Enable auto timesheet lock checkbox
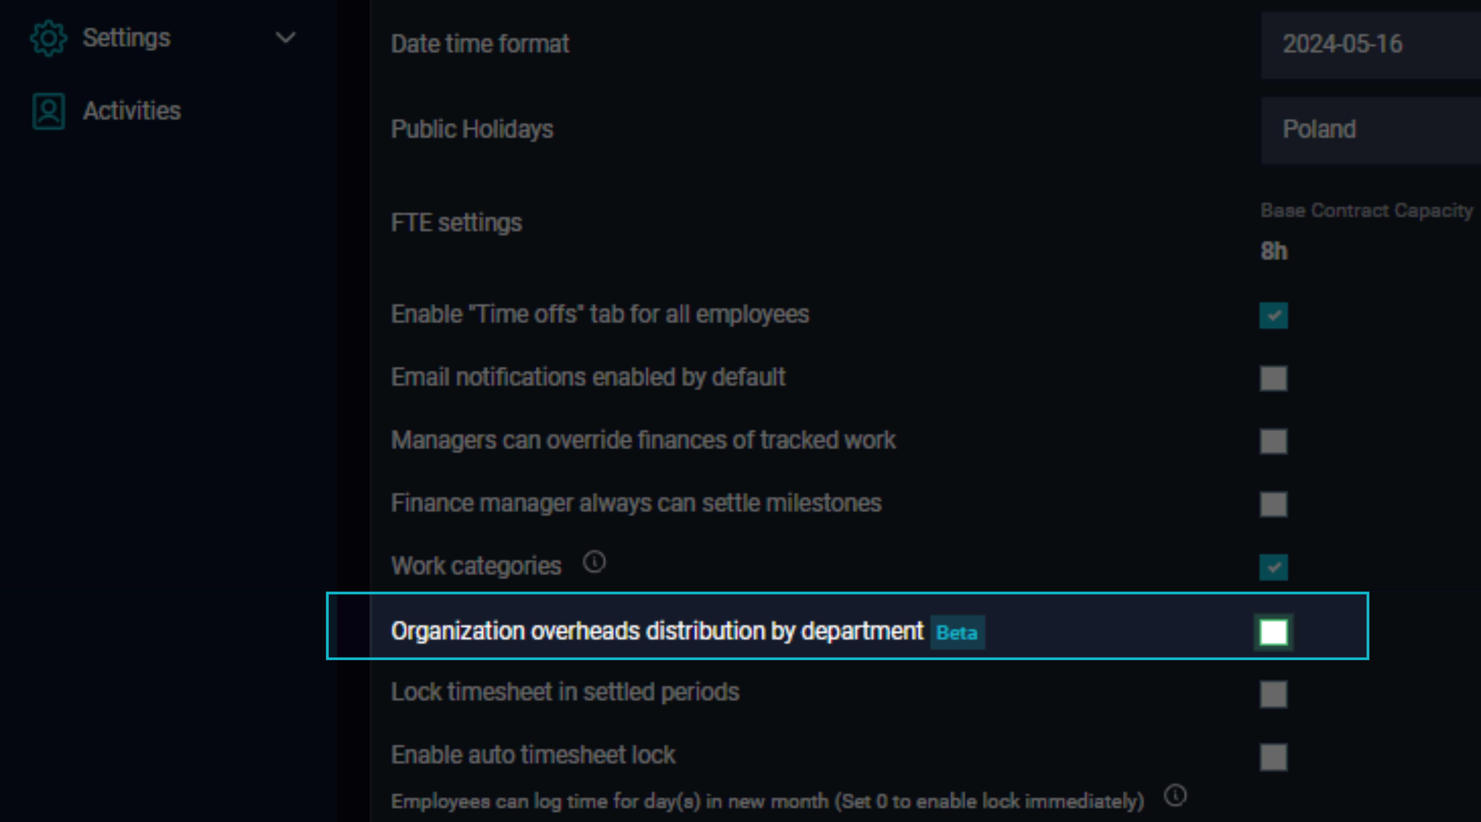 [1273, 757]
